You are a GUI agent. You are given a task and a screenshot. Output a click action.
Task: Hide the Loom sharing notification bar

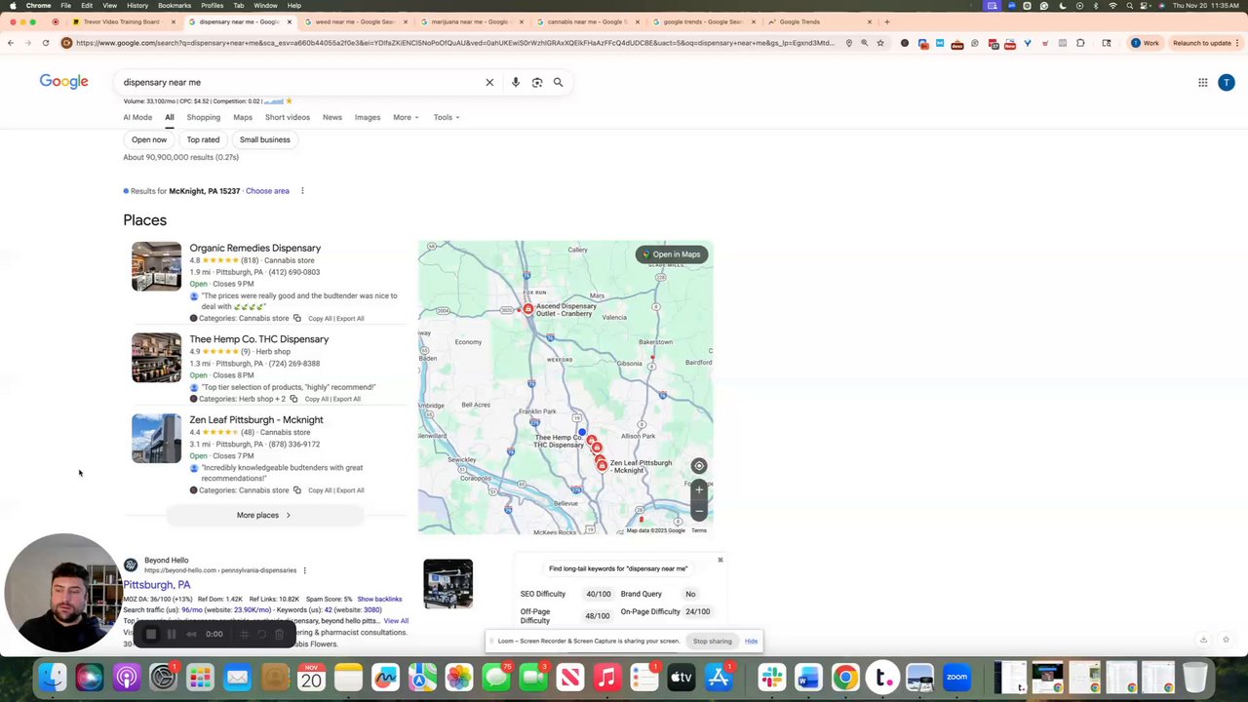tap(751, 641)
